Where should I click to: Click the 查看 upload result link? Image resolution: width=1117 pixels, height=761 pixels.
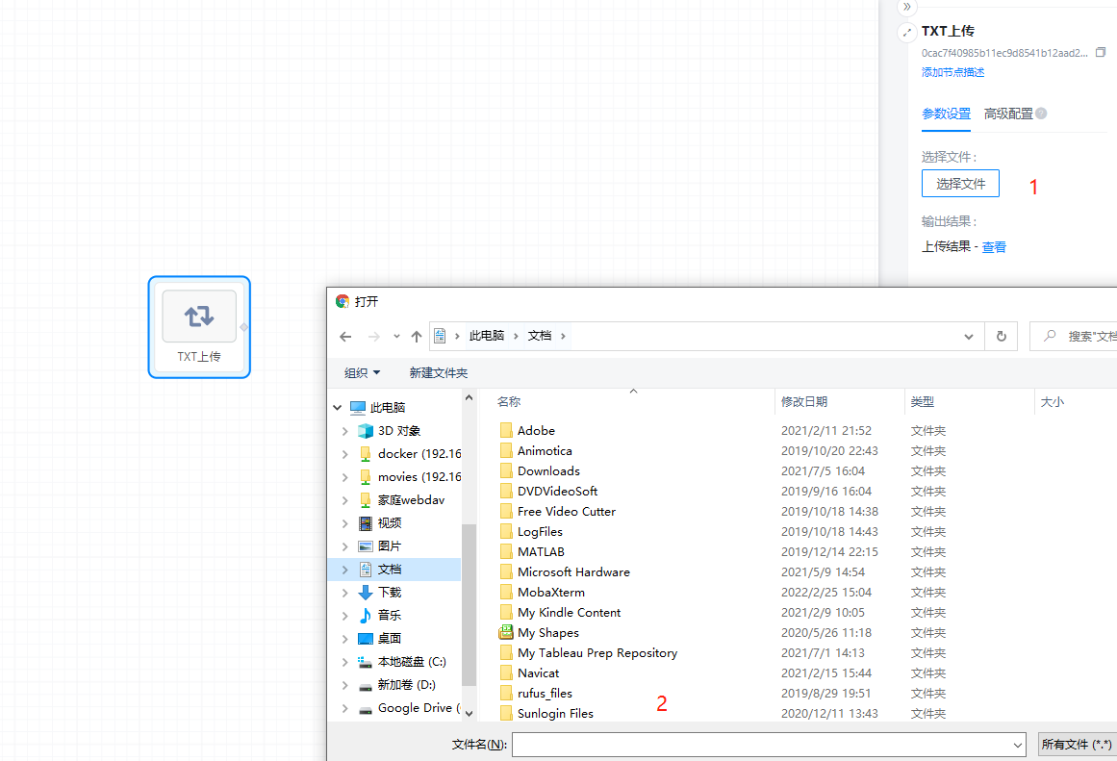point(994,247)
